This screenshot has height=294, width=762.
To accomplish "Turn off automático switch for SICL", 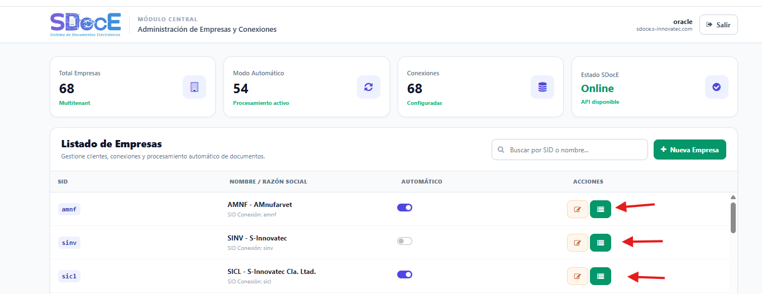I will [x=404, y=274].
